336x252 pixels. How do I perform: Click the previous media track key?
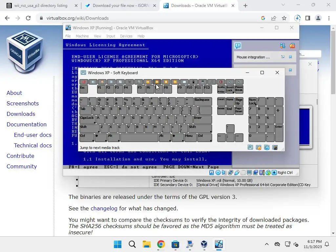(148, 82)
